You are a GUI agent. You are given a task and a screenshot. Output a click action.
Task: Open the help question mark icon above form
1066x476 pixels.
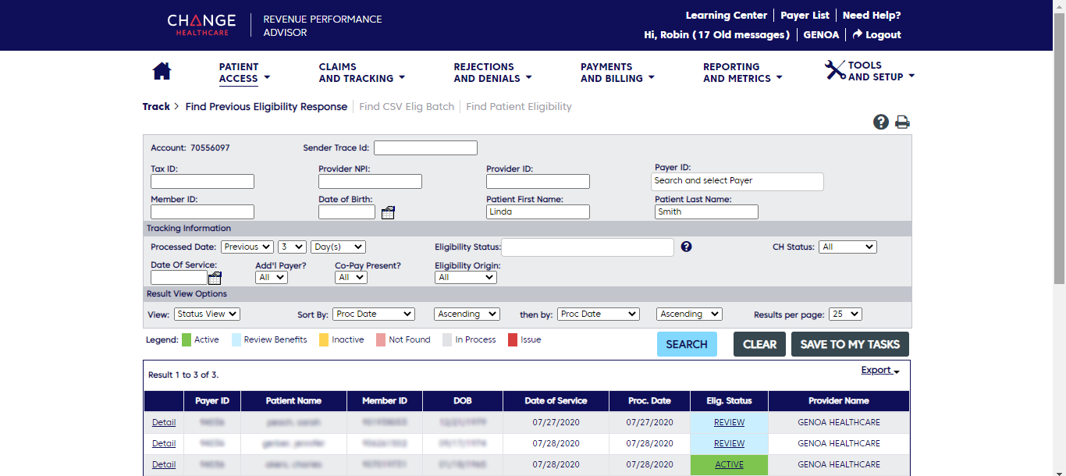pos(881,122)
